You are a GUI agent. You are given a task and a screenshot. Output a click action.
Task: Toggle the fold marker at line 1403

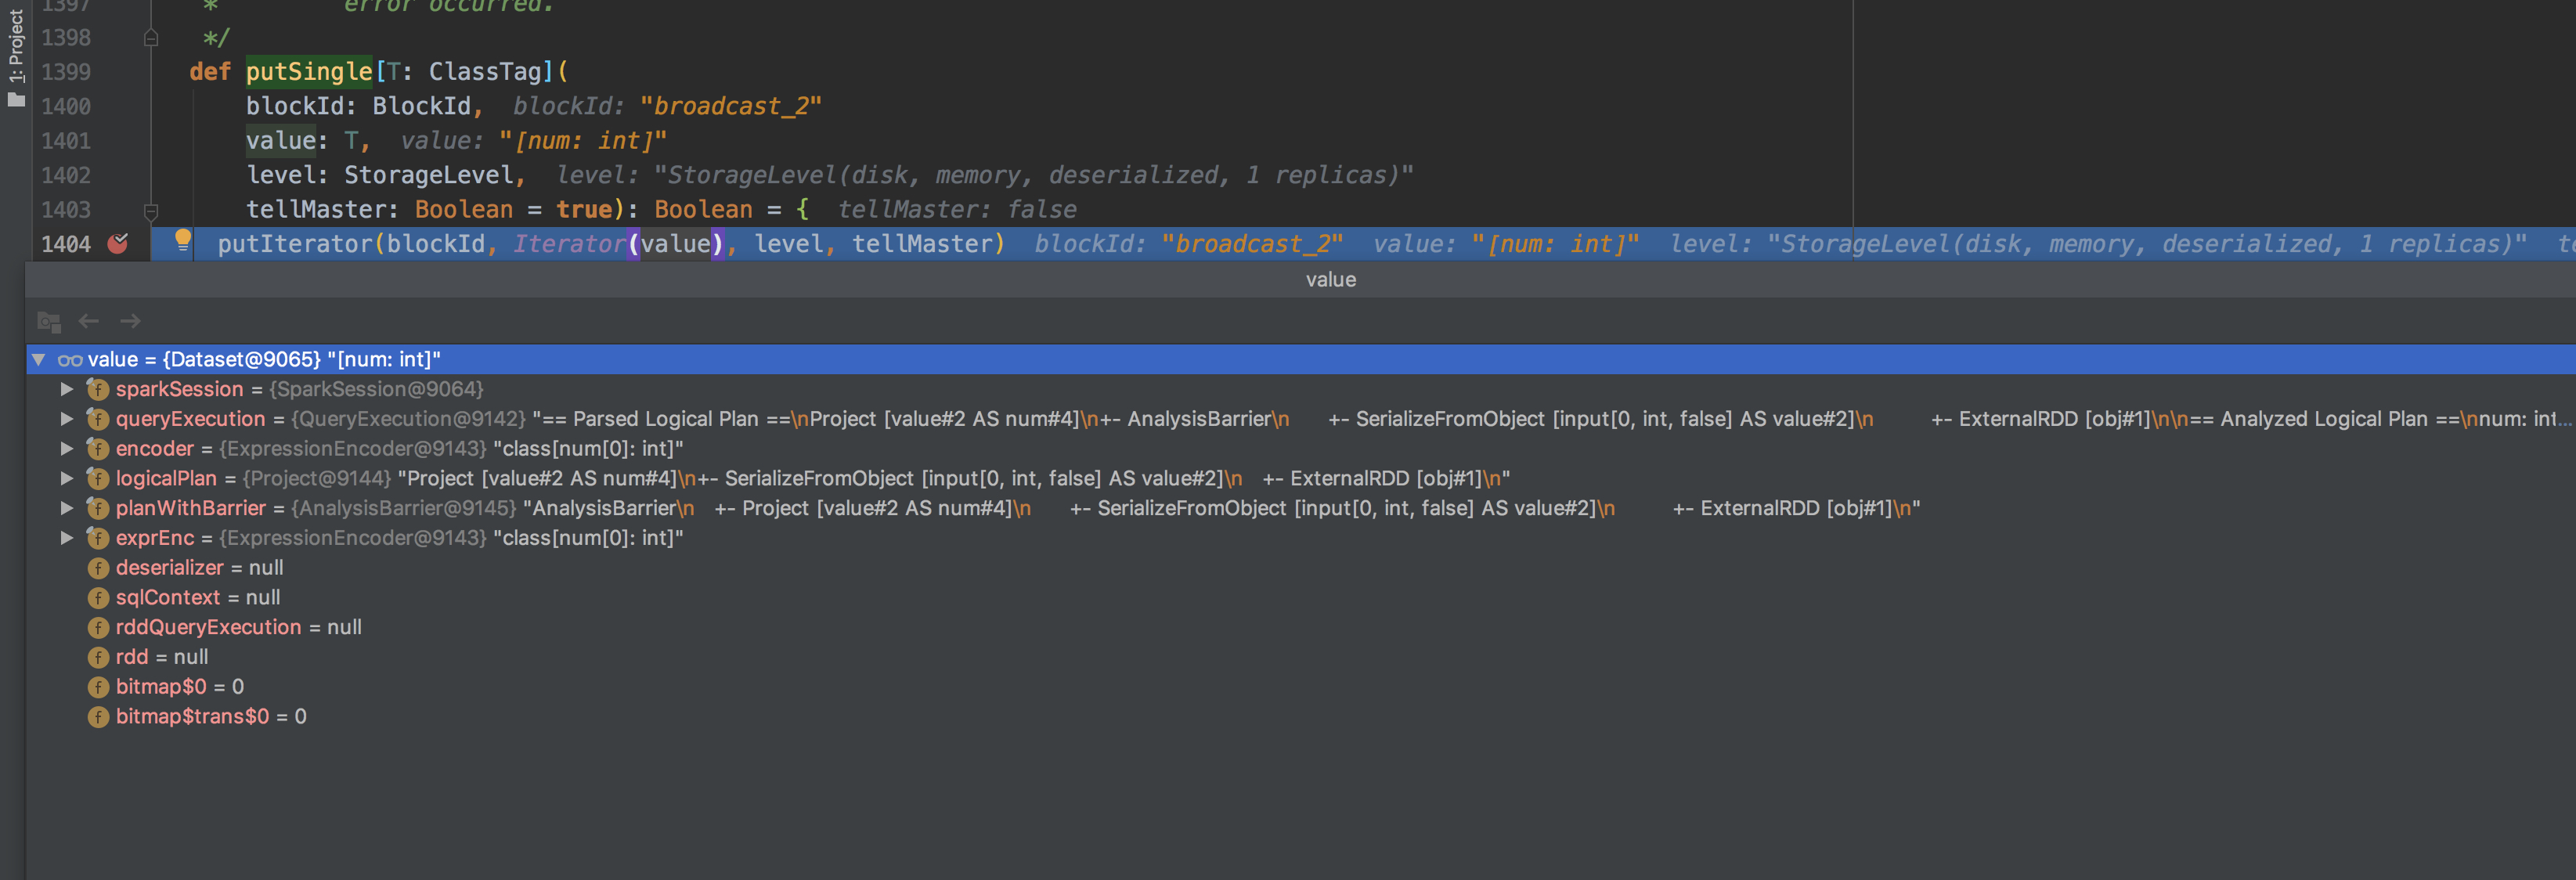(151, 211)
